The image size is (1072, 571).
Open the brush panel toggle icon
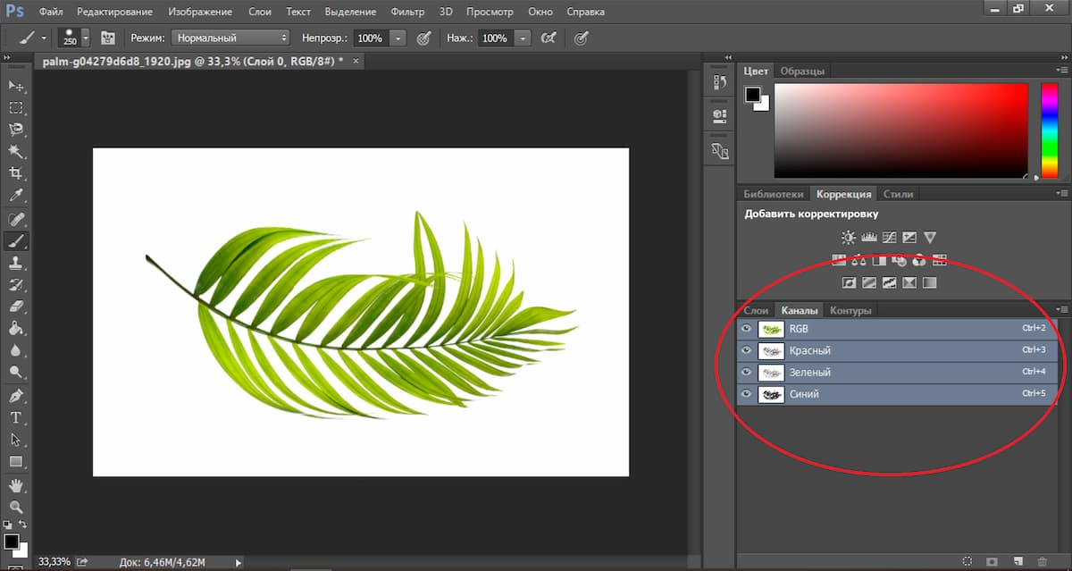108,38
